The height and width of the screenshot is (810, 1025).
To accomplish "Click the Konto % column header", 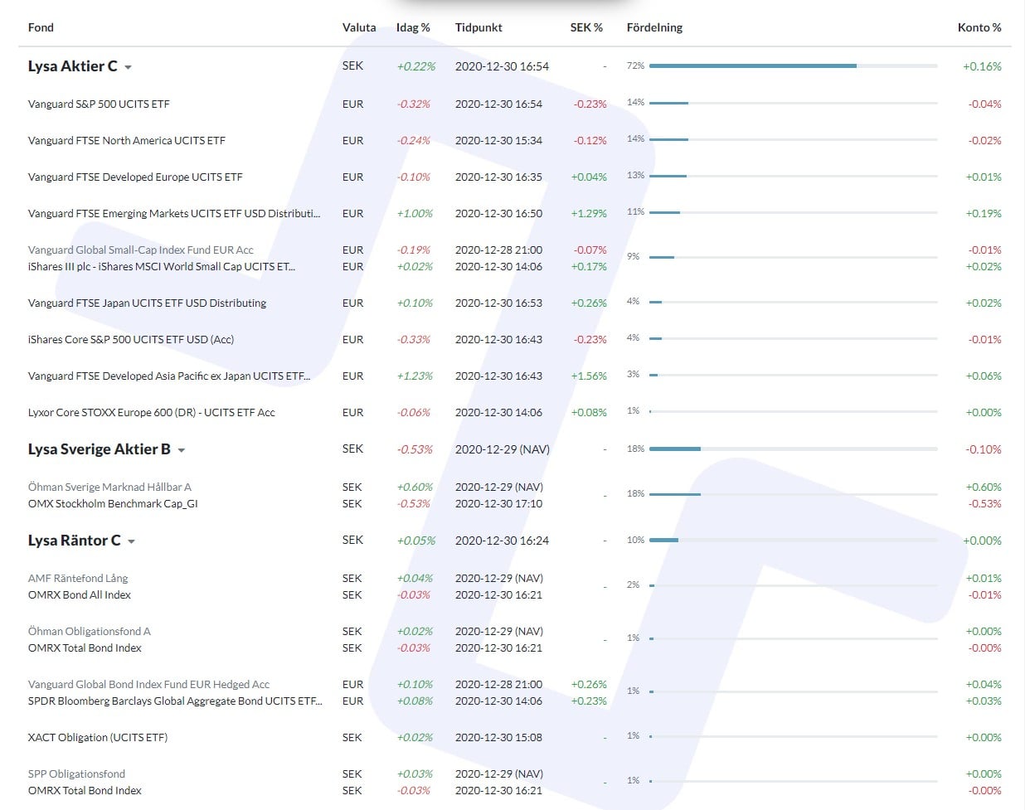I will (979, 27).
